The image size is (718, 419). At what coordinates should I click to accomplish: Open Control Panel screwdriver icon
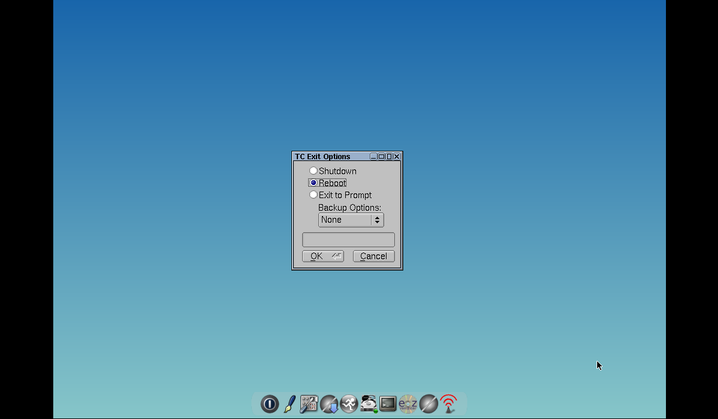(309, 404)
